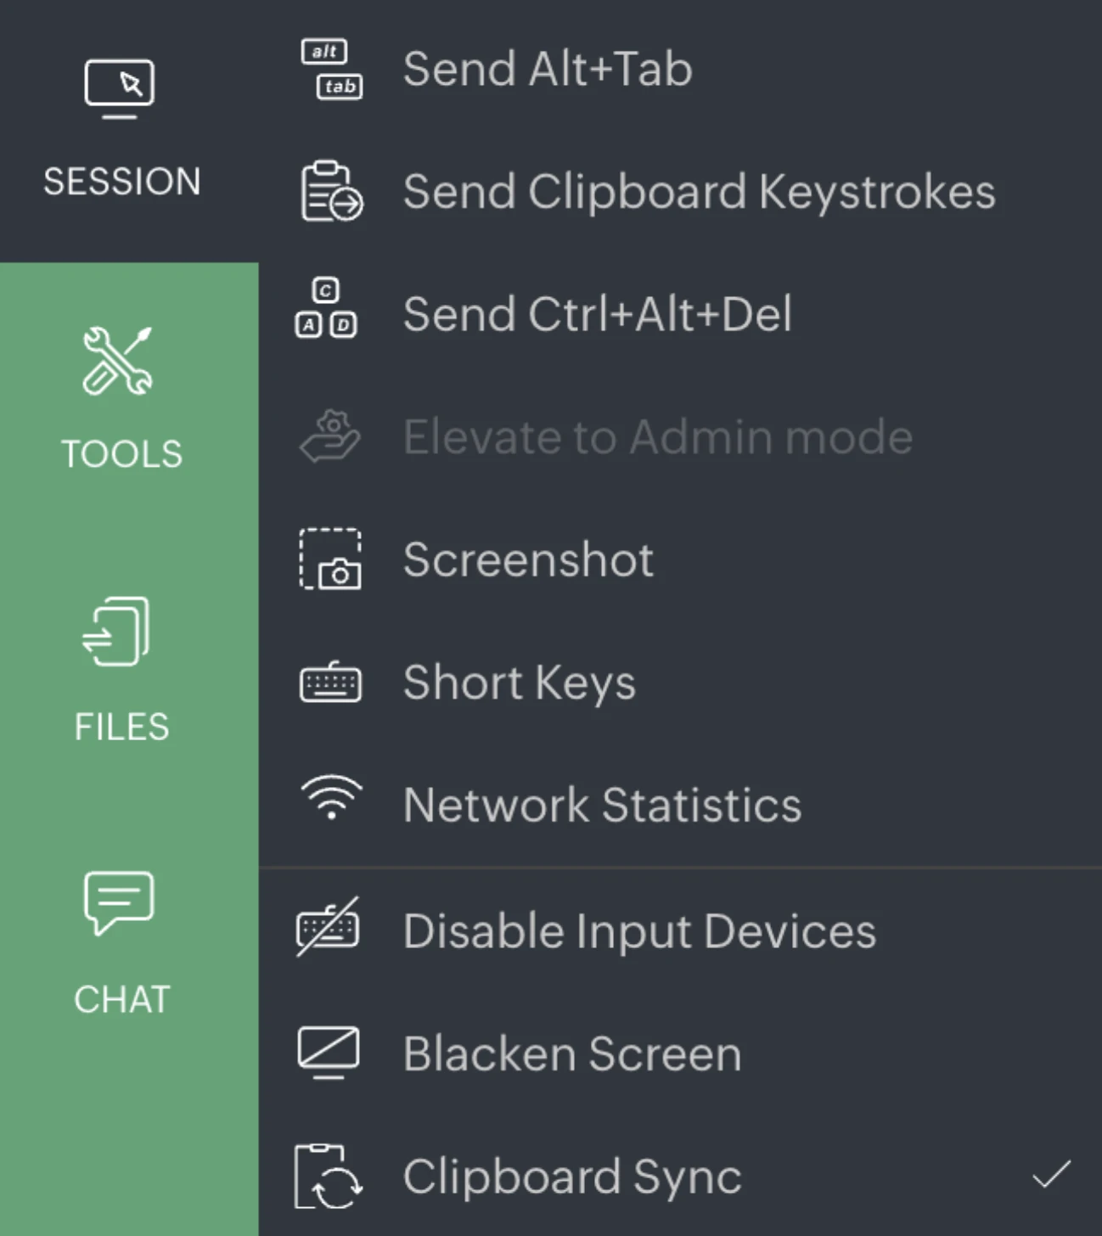Toggle off Clipboard Sync
This screenshot has height=1236, width=1102.
click(x=571, y=1176)
